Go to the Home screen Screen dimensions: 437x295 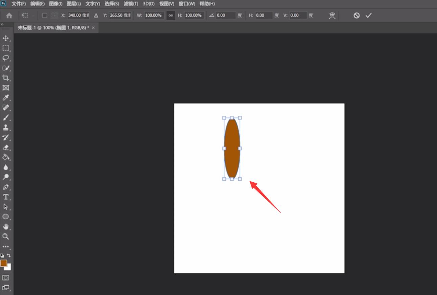9,16
